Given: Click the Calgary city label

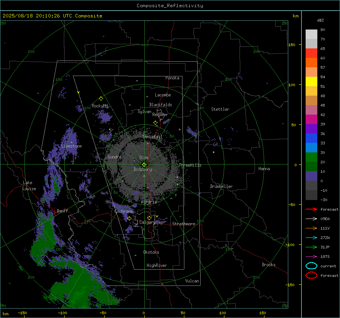Looking at the screenshot, I should click(147, 222).
